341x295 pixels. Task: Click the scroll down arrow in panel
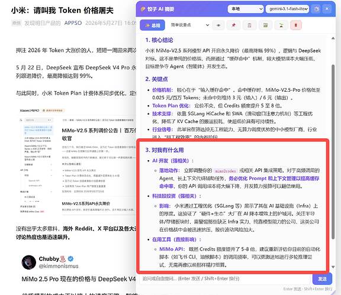pyautogui.click(x=333, y=267)
